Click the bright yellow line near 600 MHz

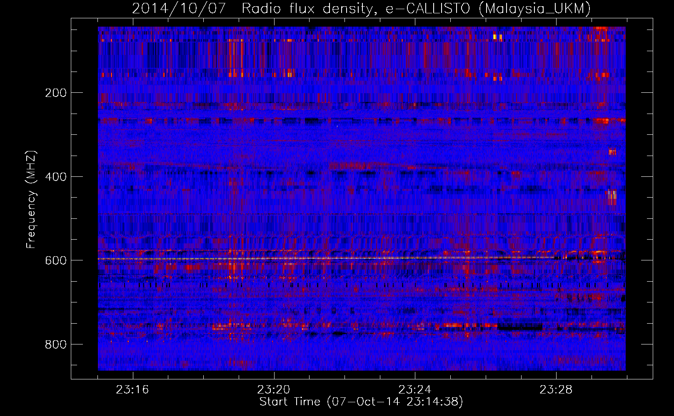[x=327, y=258]
